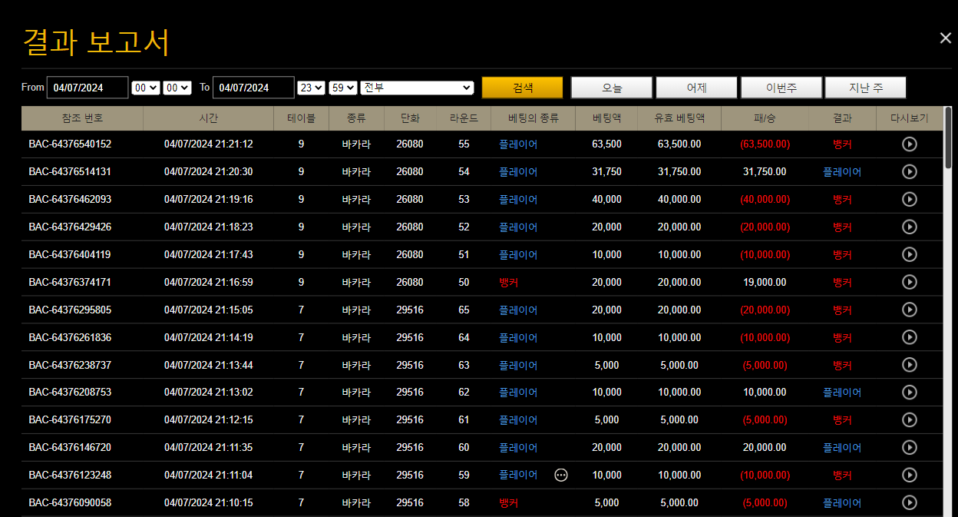
Task: Select the 이번주 (this week) button
Action: tap(781, 88)
